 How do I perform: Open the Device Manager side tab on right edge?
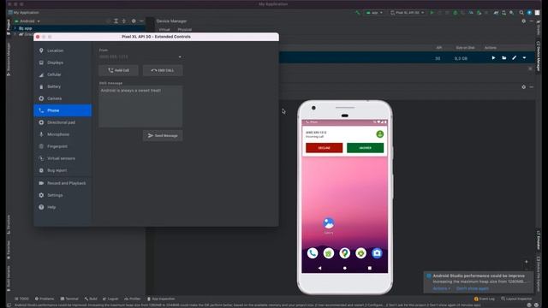pos(539,56)
